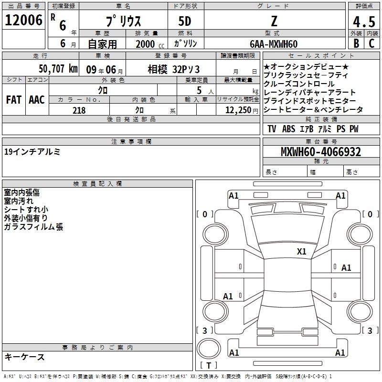
Task: Select the inspector note 室内内張傷
Action: pos(21,192)
